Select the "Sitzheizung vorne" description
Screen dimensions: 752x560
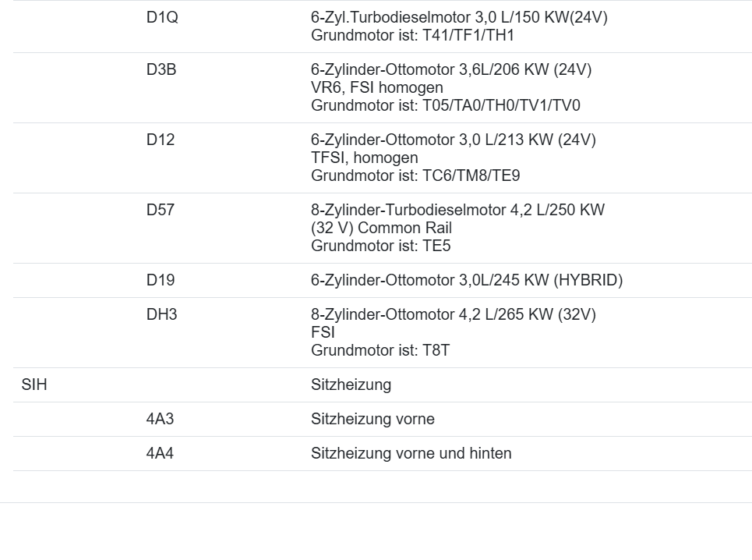[372, 420]
